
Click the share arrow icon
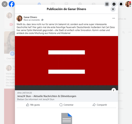94,105
